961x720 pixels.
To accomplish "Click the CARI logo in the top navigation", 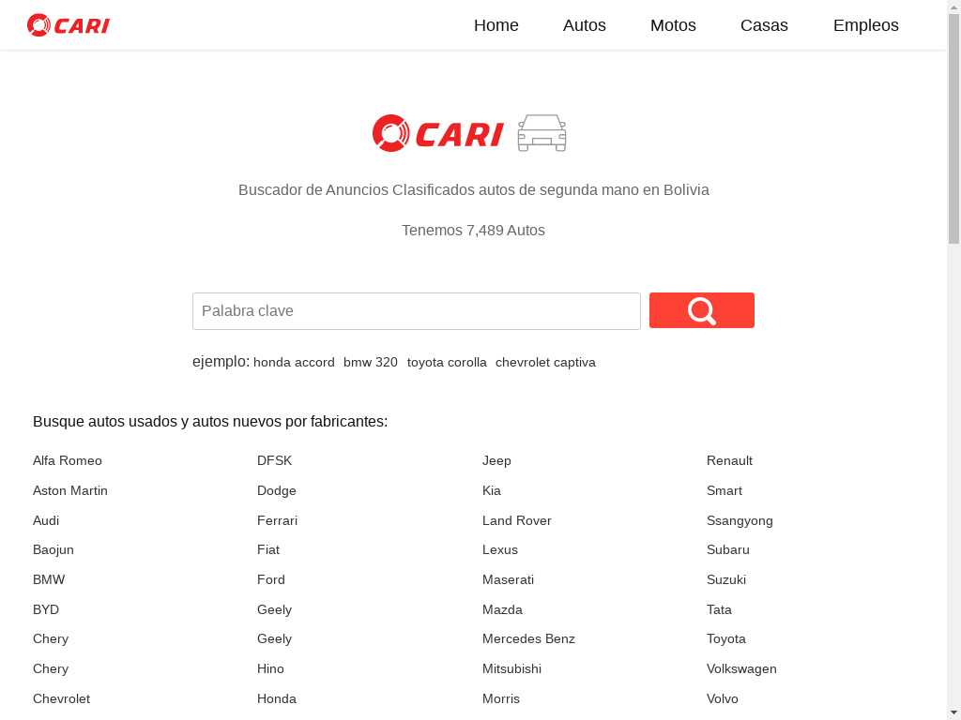I will point(68,25).
